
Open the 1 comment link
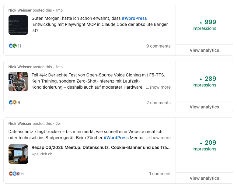[160, 174]
